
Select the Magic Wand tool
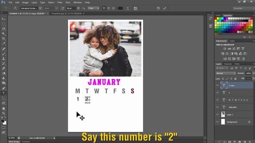pos(4,34)
